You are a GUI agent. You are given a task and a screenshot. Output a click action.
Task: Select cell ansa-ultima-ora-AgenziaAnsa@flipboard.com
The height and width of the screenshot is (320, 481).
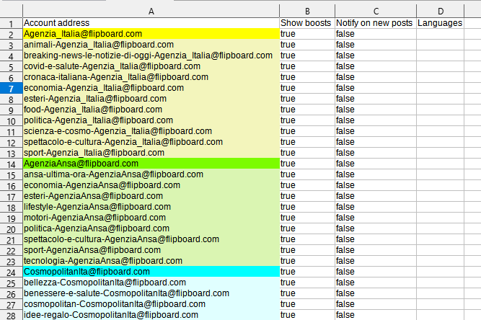pos(151,174)
